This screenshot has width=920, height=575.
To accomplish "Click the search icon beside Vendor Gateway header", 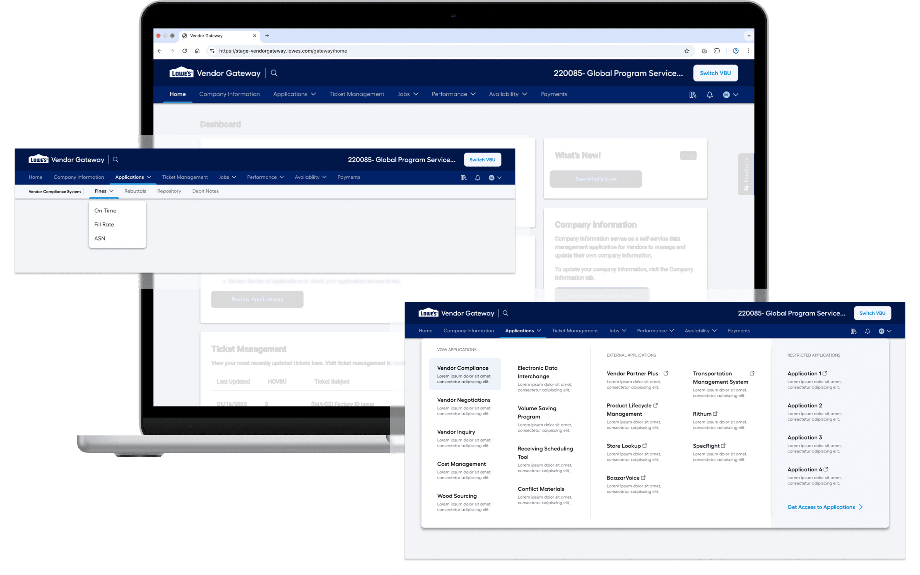I will (x=274, y=73).
